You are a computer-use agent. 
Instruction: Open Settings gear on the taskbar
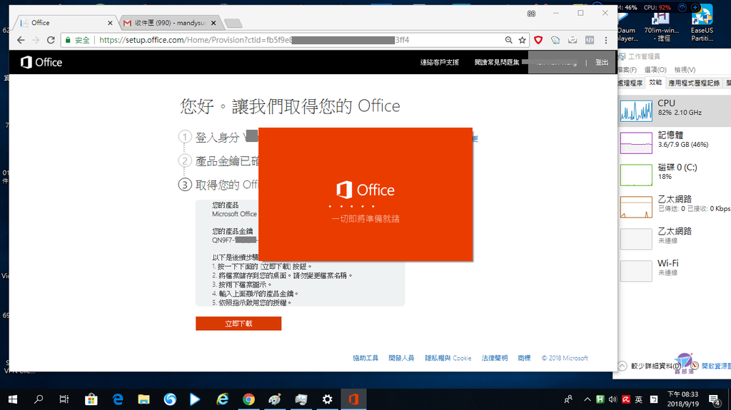pyautogui.click(x=327, y=399)
